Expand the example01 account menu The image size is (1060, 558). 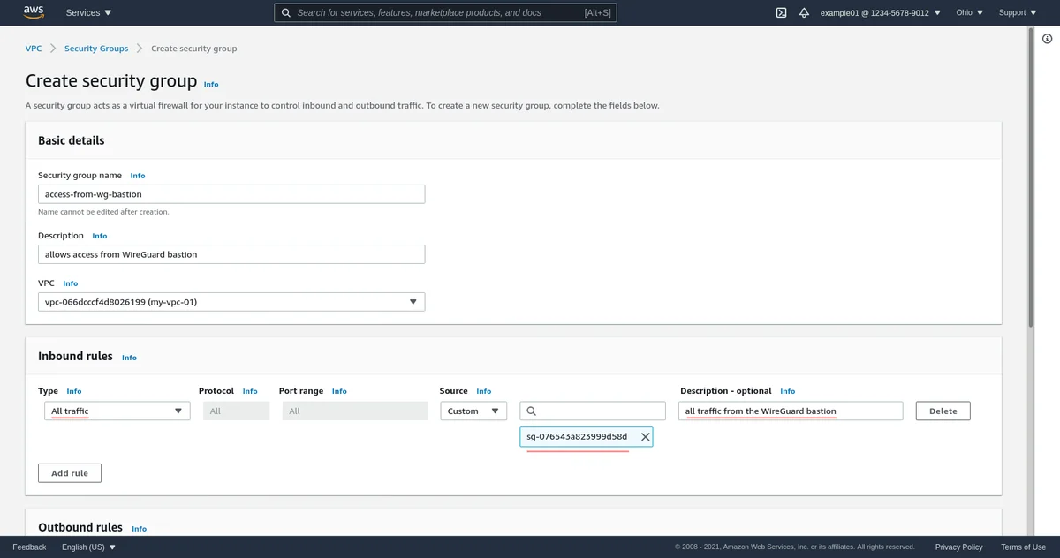(x=880, y=12)
